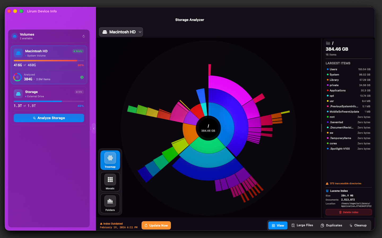382x238 pixels.
Task: Click the refresh volumes icon
Action: 84,36
